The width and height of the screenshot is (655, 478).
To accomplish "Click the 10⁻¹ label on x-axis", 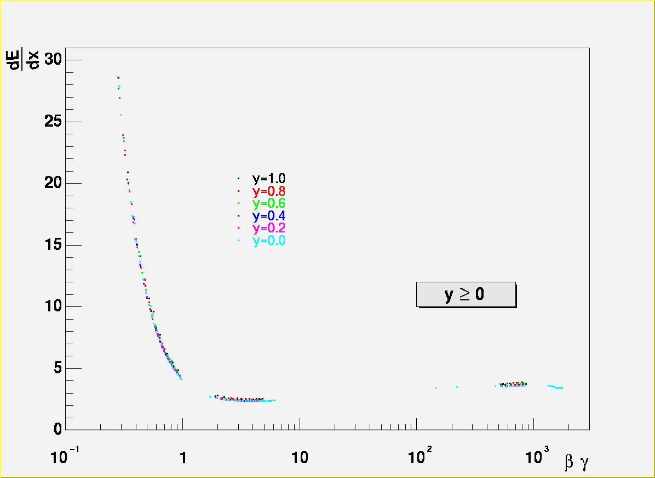I will click(x=65, y=457).
